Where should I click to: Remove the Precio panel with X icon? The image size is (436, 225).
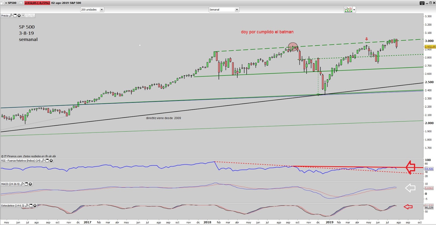(19, 16)
